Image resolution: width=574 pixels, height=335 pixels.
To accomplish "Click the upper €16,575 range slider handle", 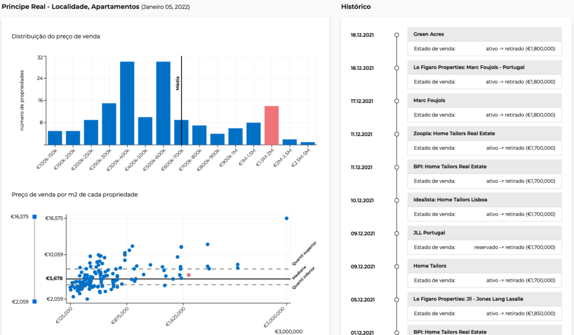I will (x=35, y=217).
